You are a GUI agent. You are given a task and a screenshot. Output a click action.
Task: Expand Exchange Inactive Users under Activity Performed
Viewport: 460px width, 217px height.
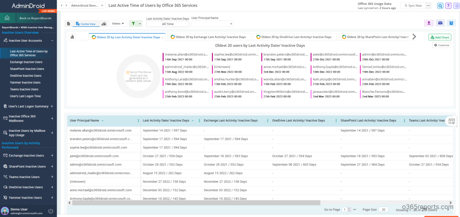click(52, 156)
